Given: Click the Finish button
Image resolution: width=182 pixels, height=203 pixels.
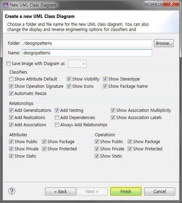Looking at the screenshot, I should (126, 192).
